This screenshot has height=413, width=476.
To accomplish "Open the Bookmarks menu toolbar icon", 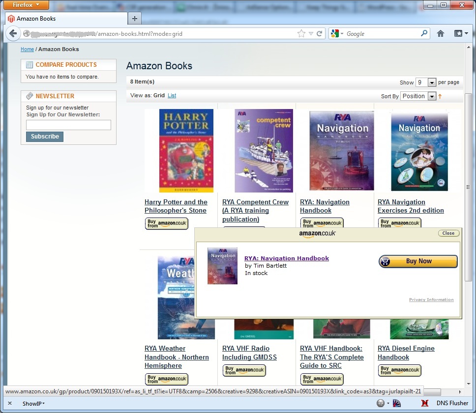I will click(461, 34).
